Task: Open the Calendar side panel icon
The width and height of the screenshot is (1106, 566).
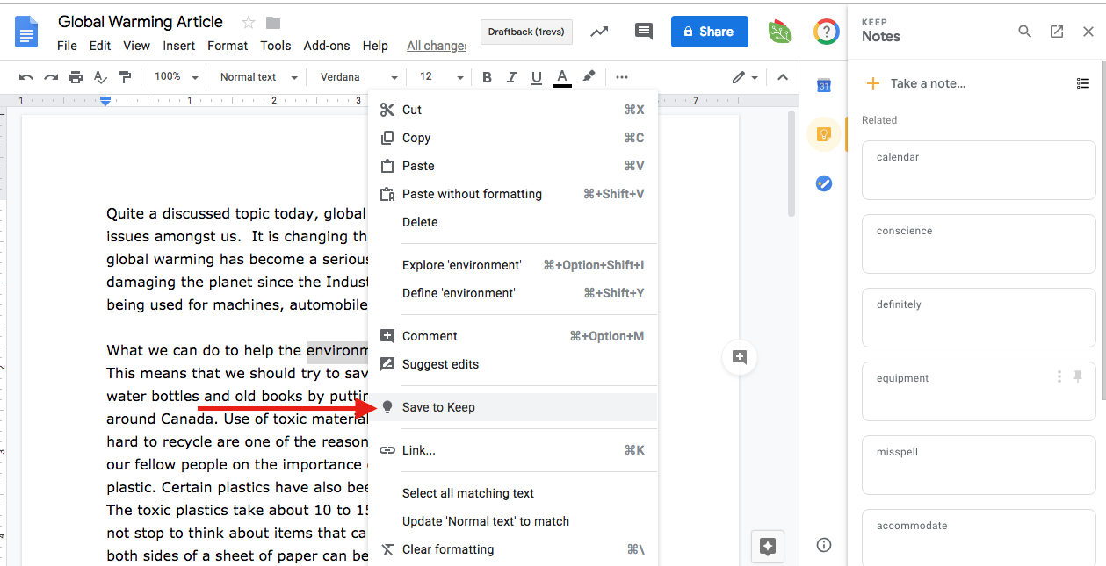Action: (x=824, y=85)
